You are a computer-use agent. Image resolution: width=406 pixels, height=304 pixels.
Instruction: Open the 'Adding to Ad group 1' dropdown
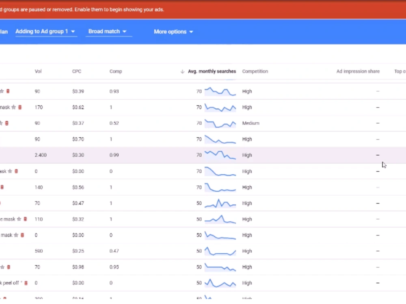(45, 32)
